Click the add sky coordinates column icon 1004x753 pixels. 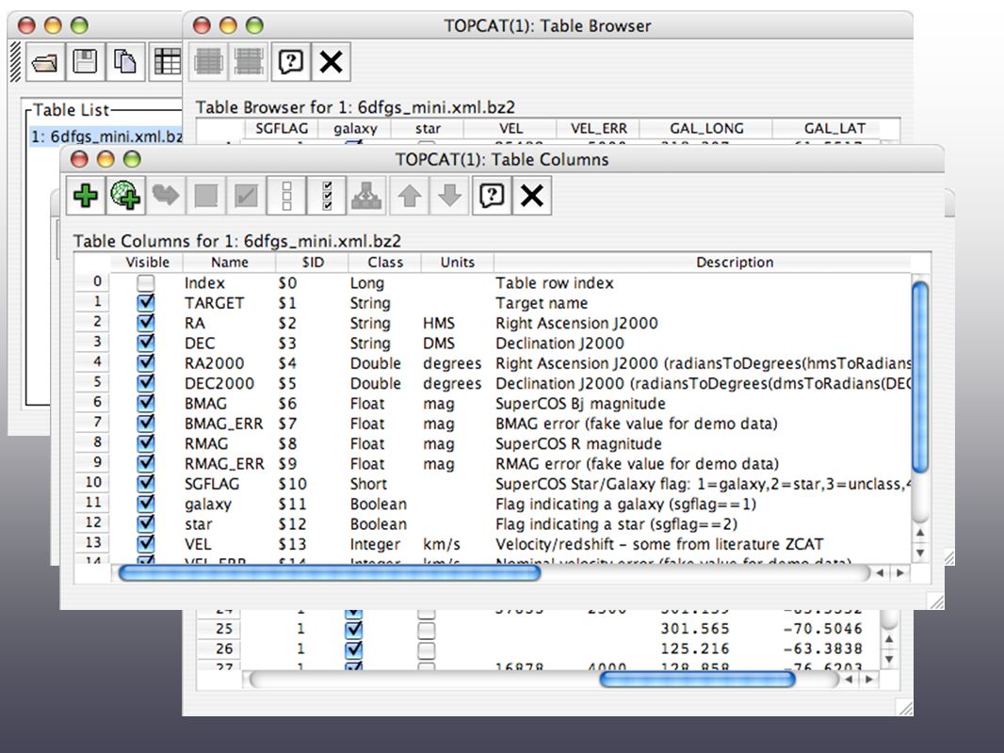[x=125, y=196]
